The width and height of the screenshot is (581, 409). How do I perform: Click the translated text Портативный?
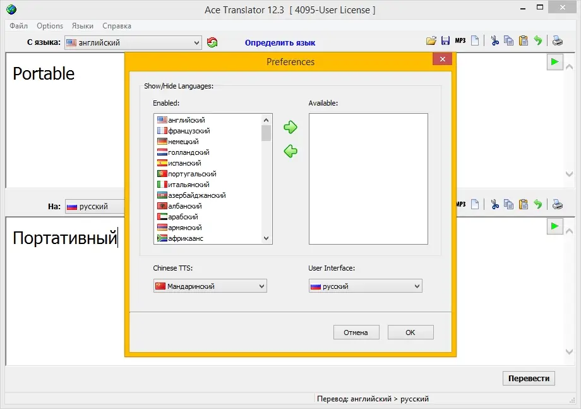[x=65, y=238]
